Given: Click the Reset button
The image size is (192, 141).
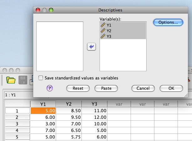Looking at the screenshot, I should coord(78,88).
